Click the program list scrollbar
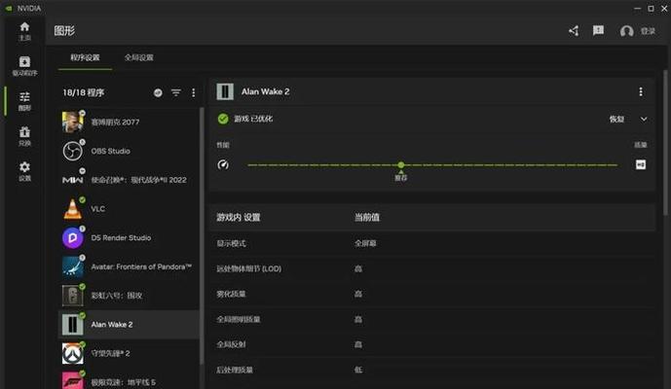The image size is (671, 389). coord(202,235)
